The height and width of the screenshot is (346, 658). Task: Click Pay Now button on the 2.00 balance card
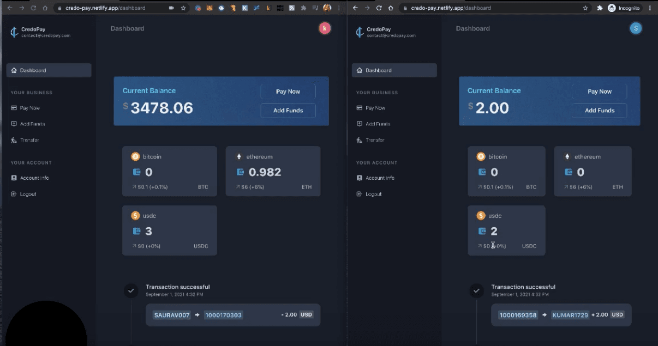coord(600,92)
